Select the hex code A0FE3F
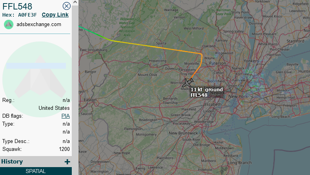 [28, 15]
